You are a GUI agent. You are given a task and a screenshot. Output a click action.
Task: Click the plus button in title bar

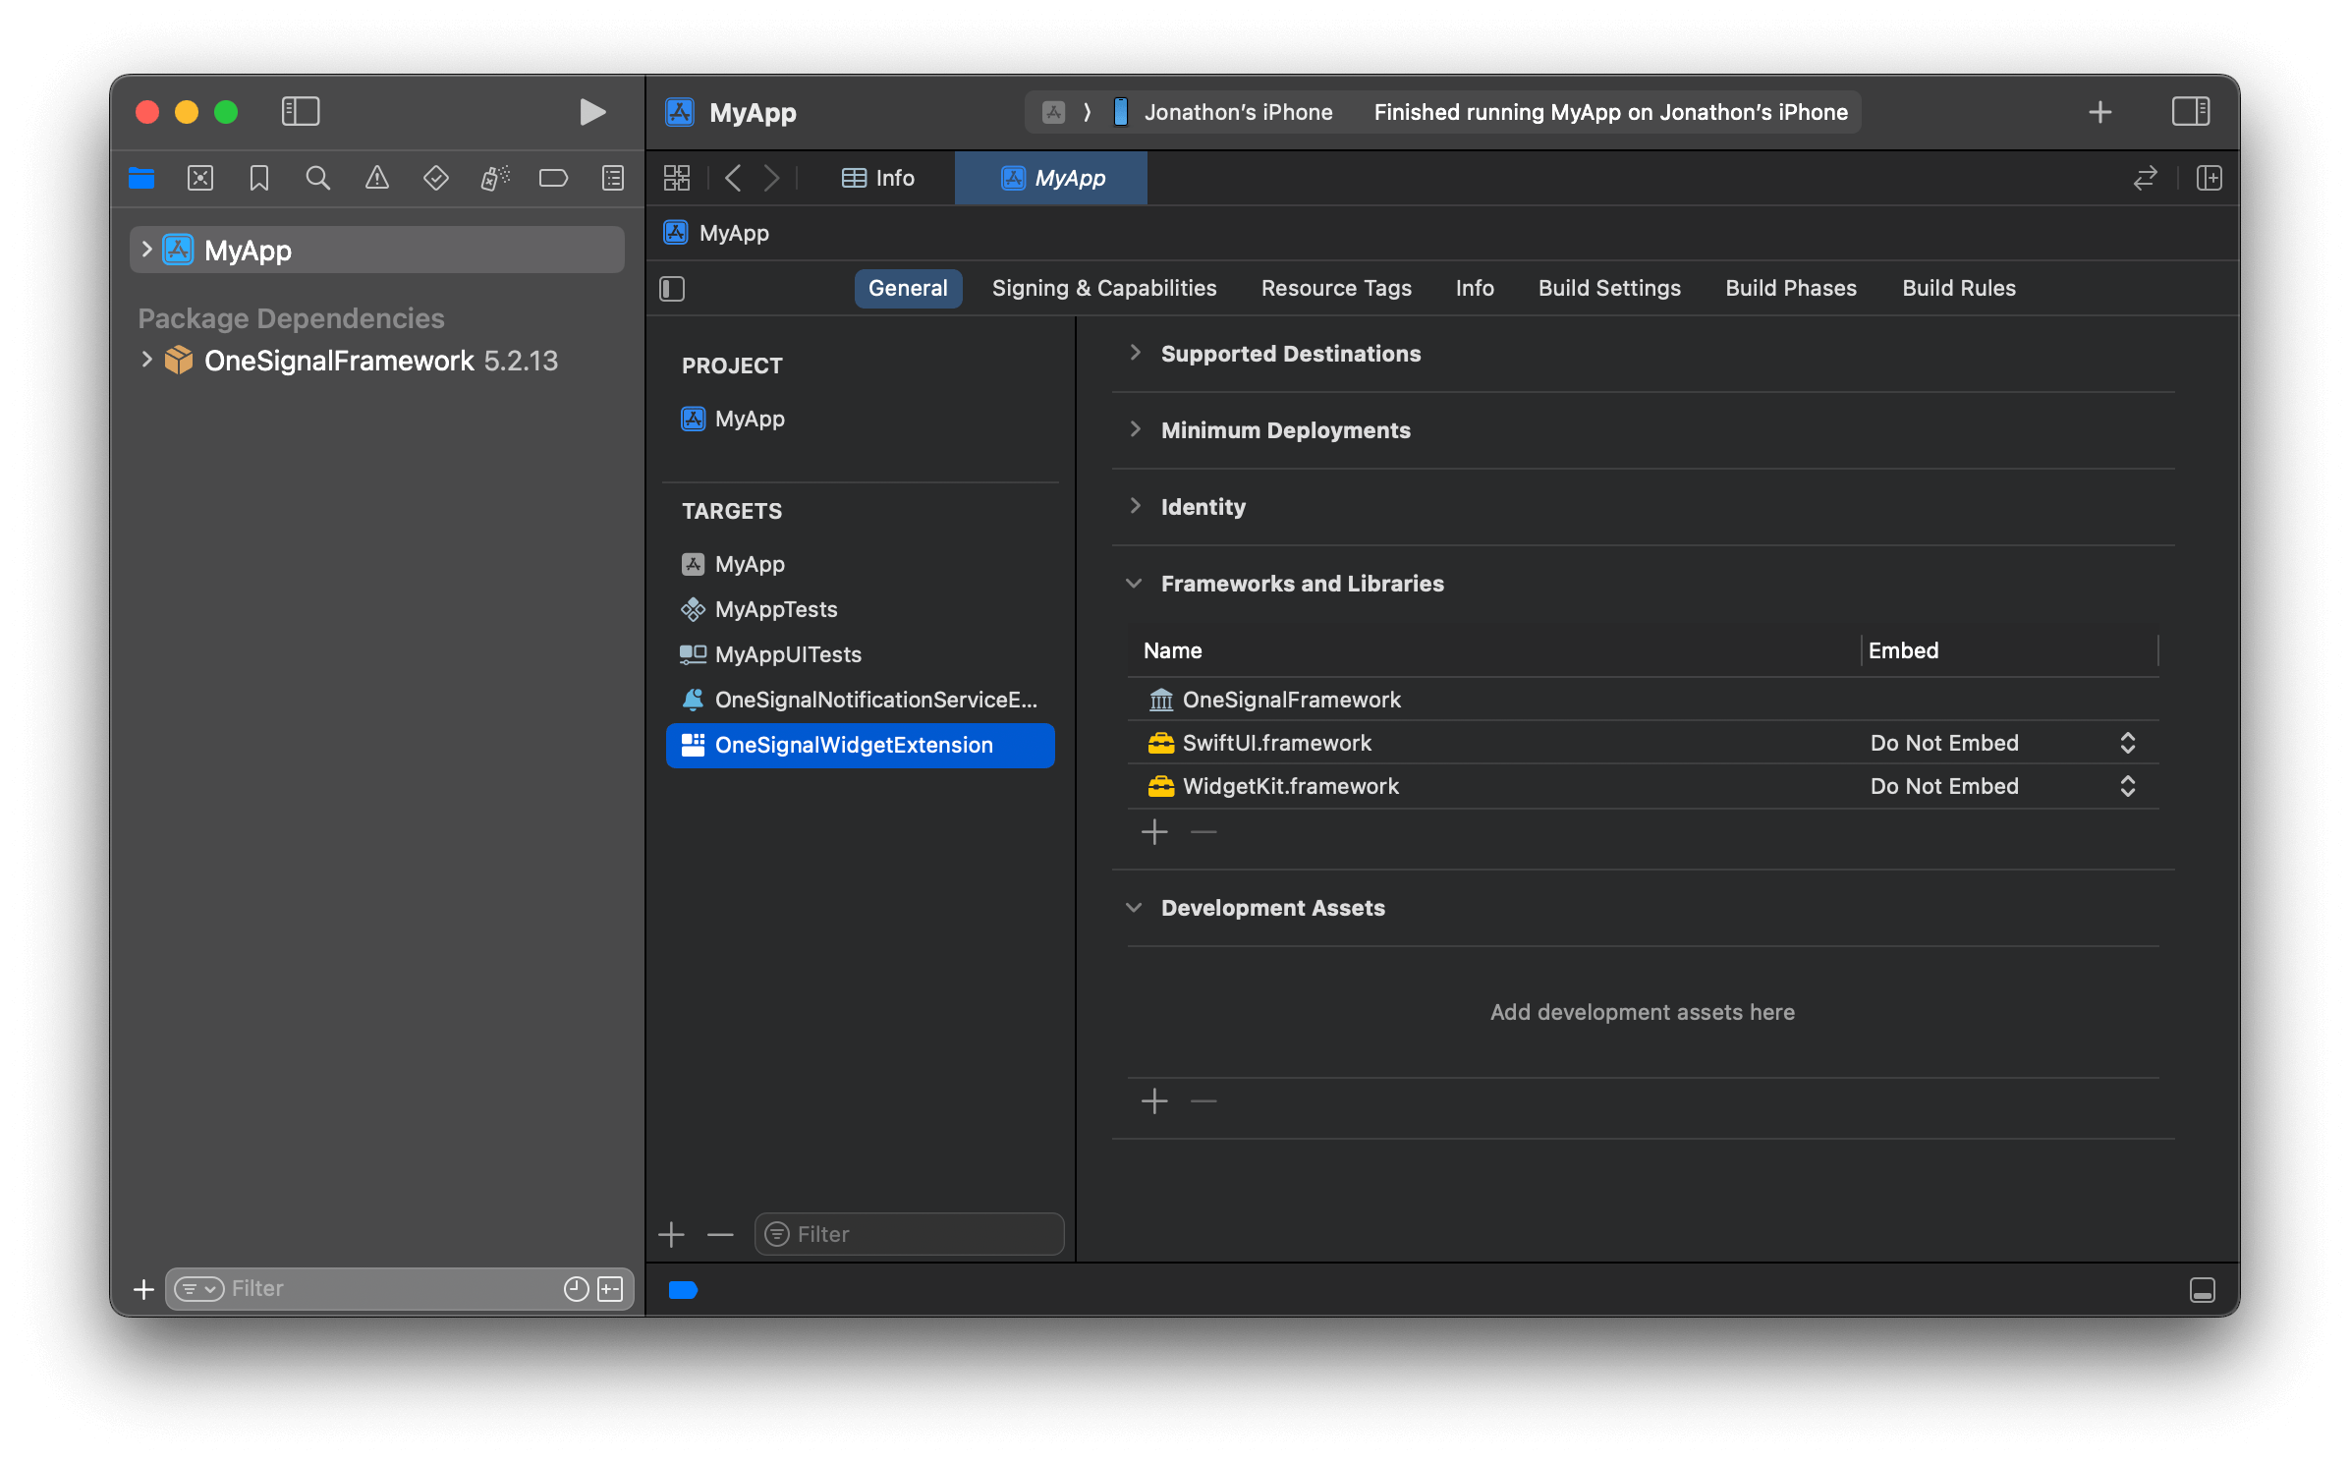click(2100, 112)
